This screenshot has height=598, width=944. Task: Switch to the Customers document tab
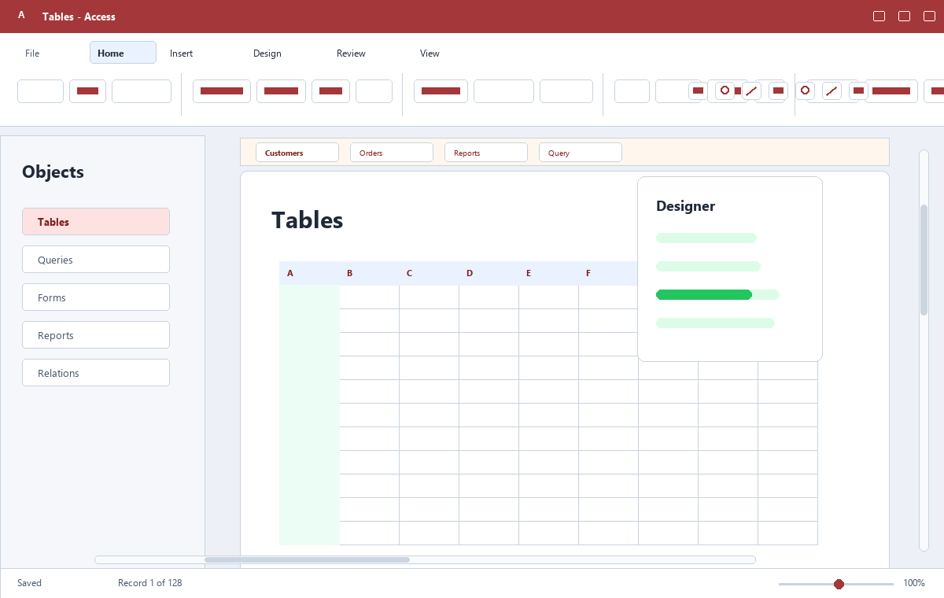[297, 153]
